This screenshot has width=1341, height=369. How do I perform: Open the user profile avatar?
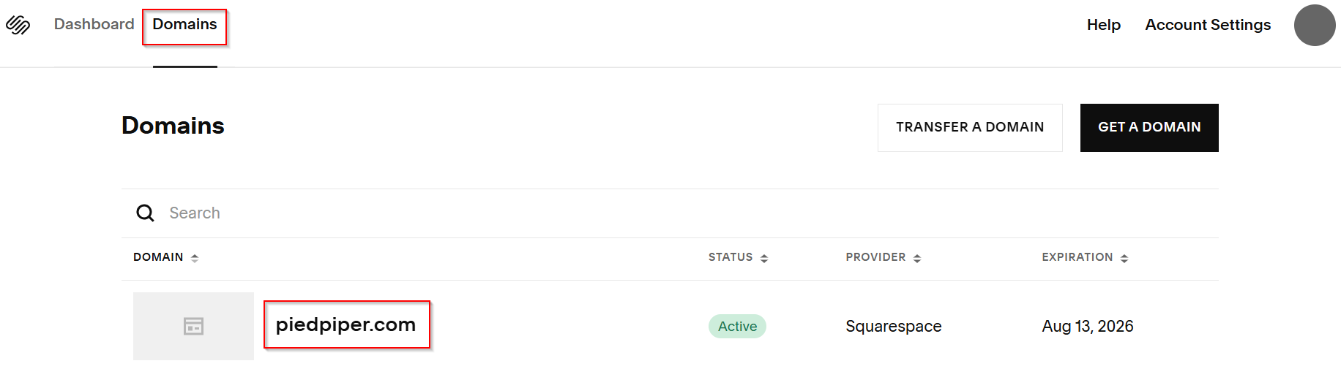[x=1315, y=25]
